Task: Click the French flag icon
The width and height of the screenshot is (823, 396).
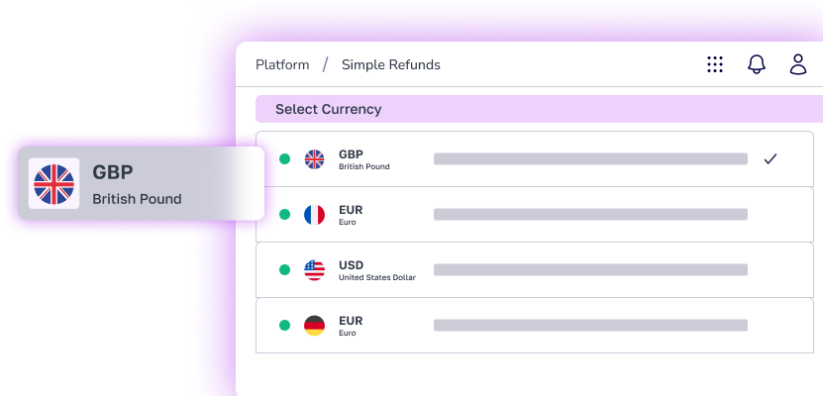Action: (314, 215)
